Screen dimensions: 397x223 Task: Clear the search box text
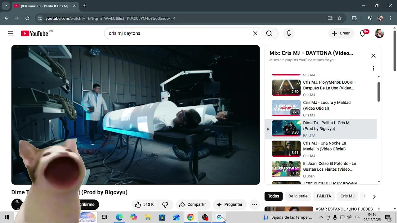click(x=255, y=33)
